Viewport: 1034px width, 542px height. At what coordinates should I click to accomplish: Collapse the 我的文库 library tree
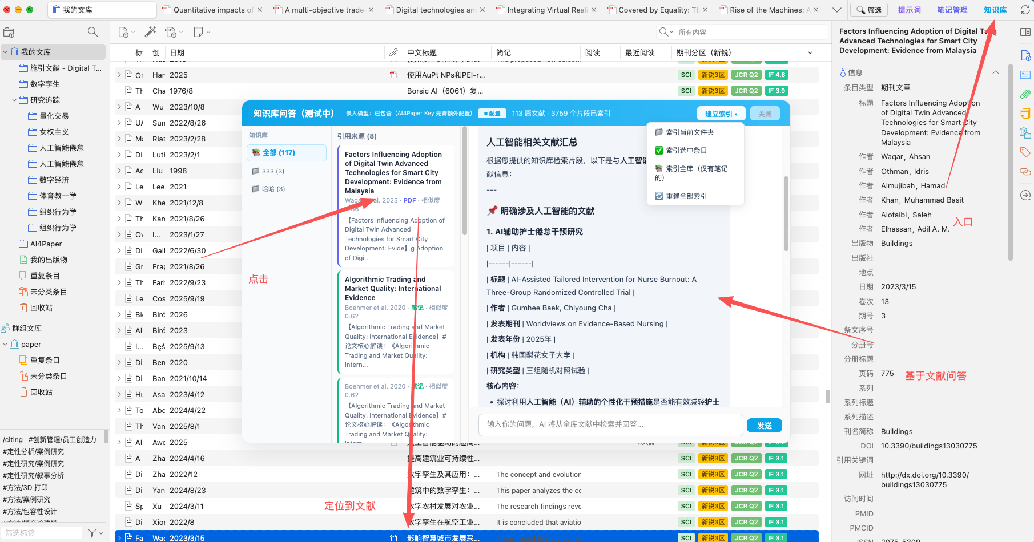pos(5,52)
